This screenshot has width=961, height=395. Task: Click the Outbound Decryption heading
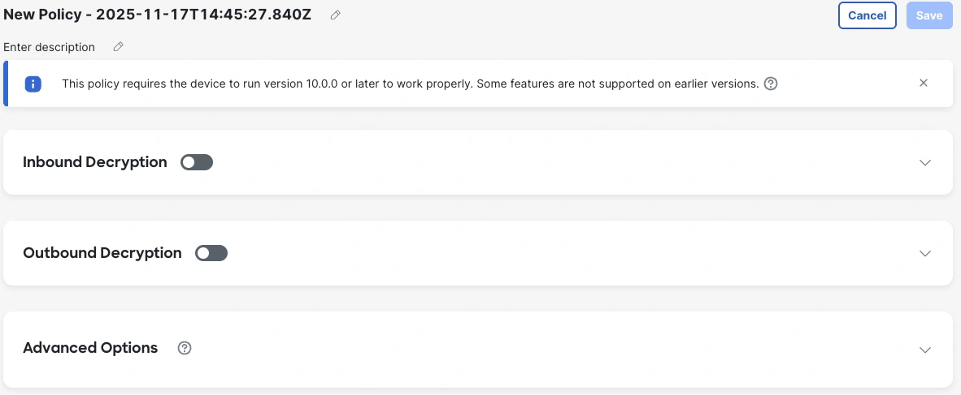102,253
